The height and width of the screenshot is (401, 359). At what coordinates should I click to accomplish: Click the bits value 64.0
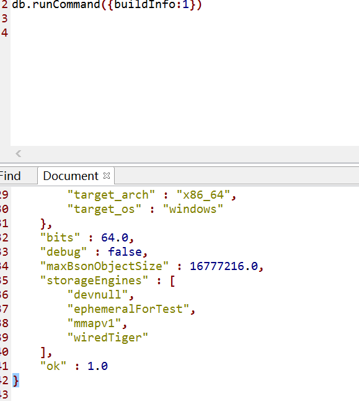coord(115,238)
